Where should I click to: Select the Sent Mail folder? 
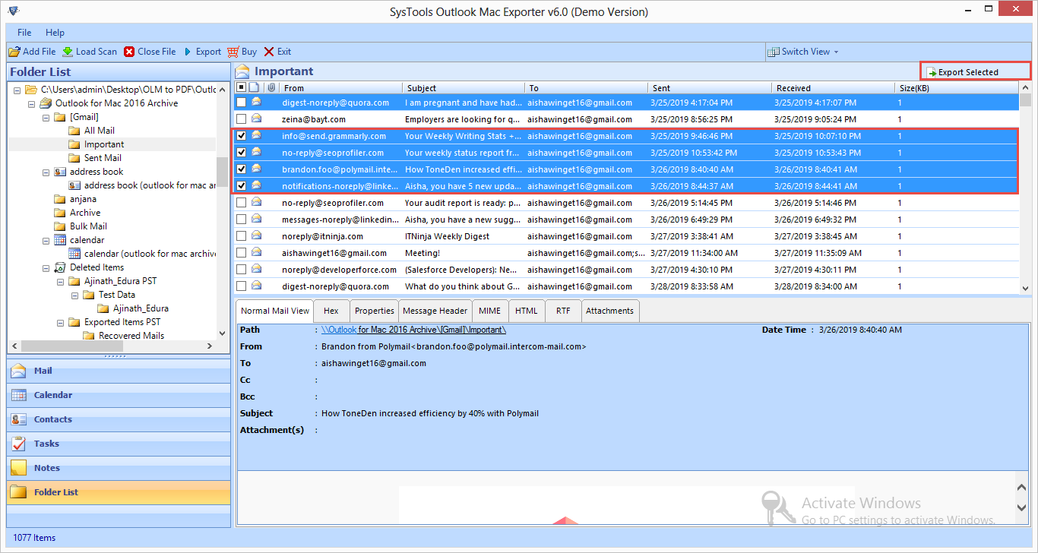pos(103,158)
